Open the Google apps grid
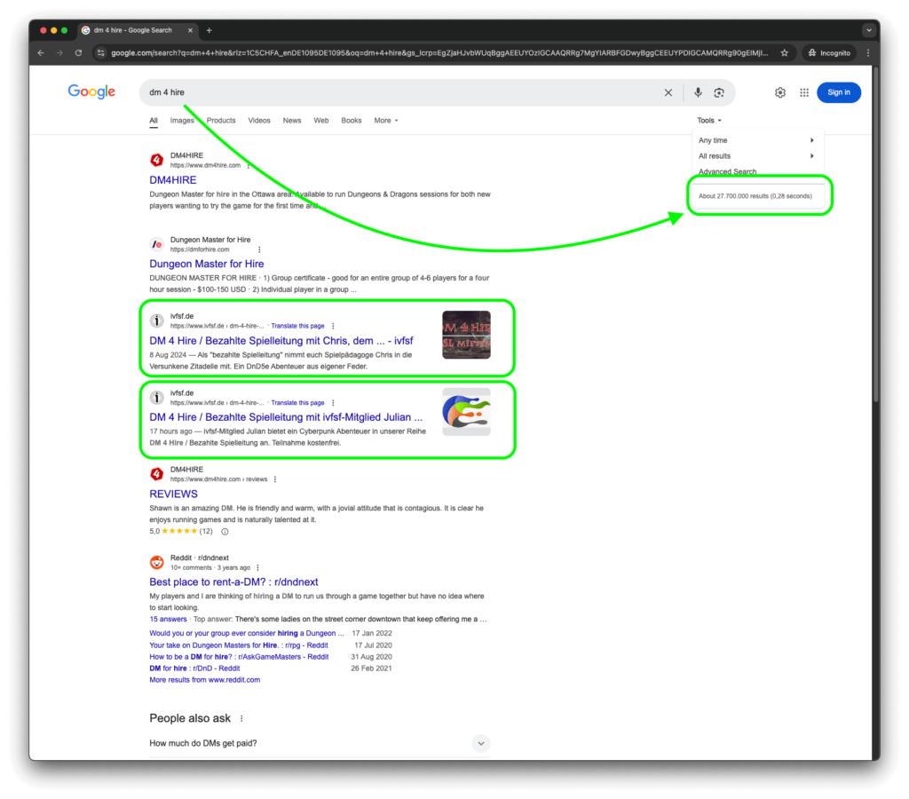 (804, 92)
